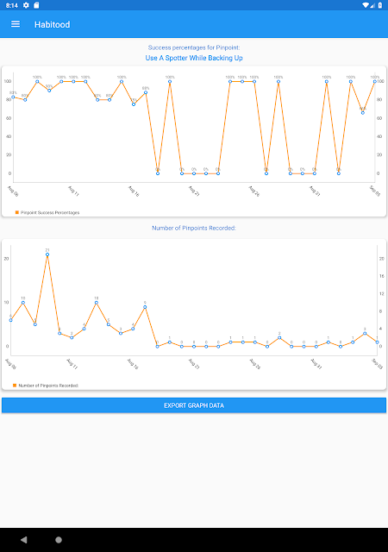Tap the first 82% success data point

pos(13,97)
